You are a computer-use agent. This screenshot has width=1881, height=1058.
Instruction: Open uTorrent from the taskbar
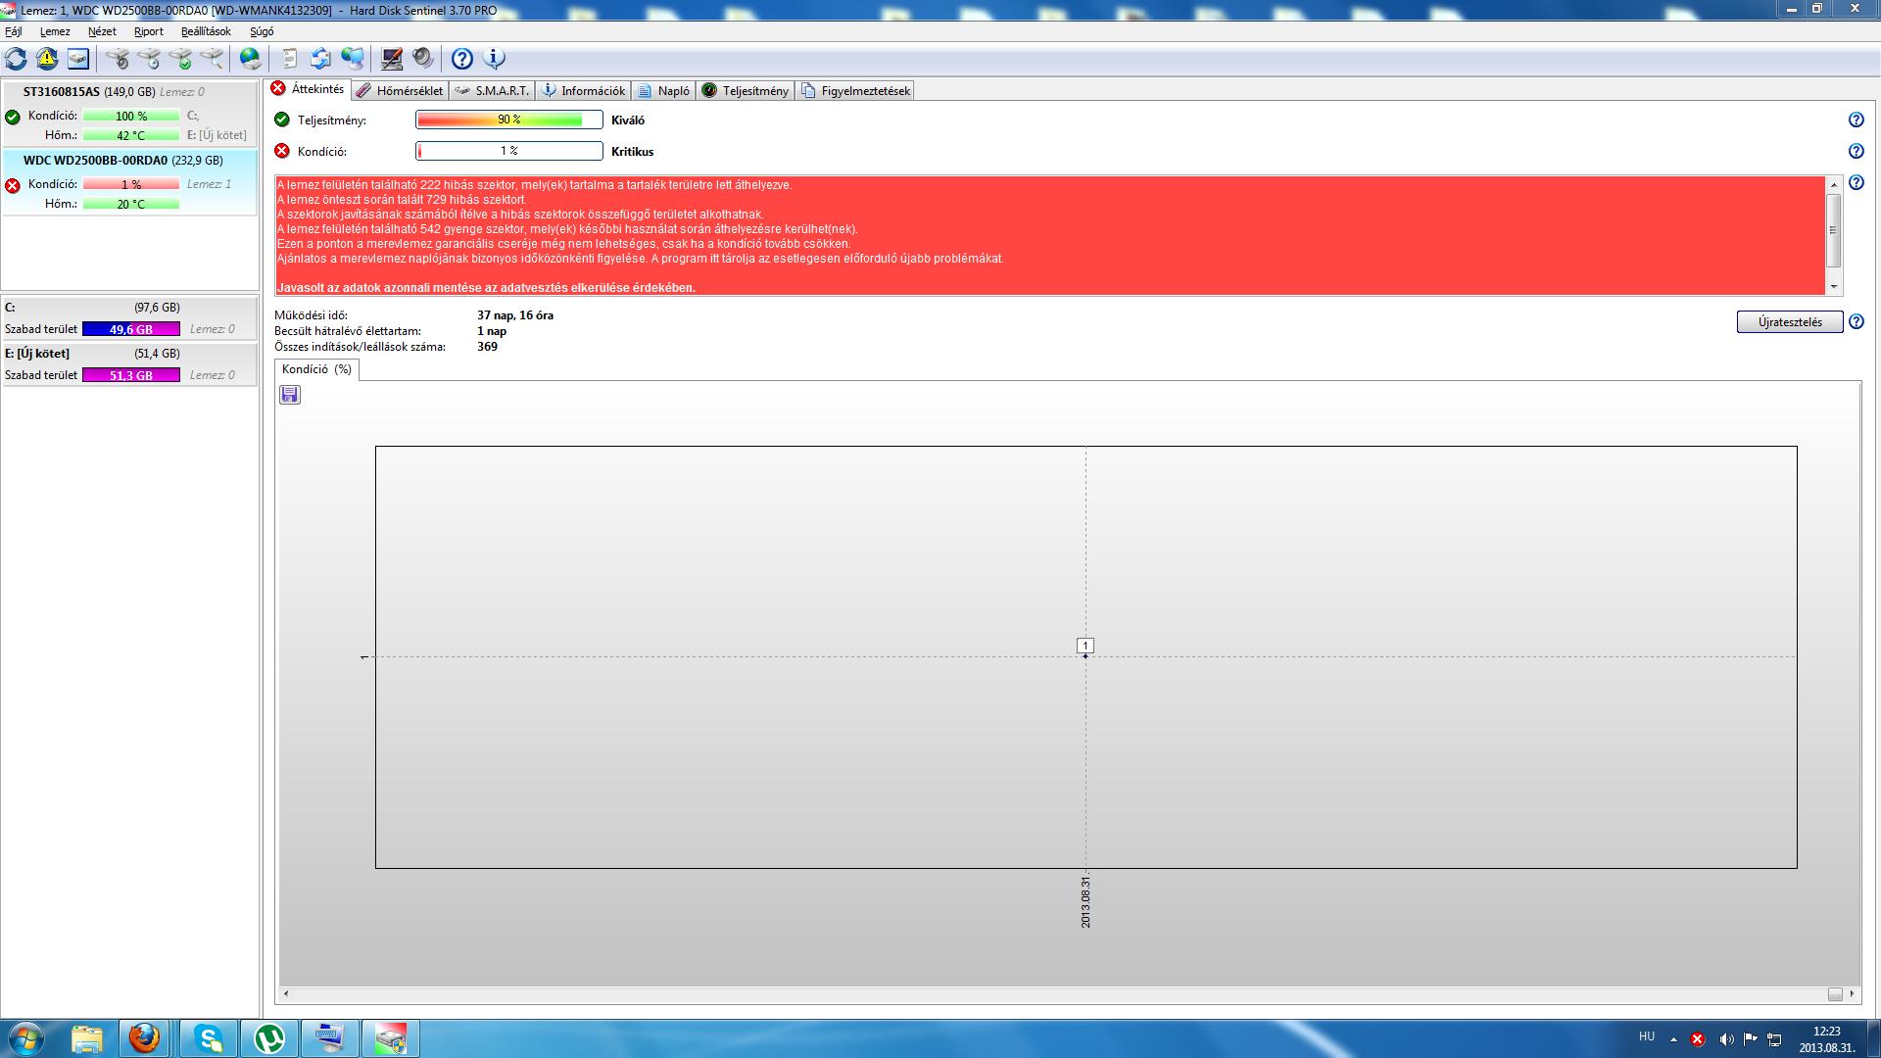[269, 1037]
